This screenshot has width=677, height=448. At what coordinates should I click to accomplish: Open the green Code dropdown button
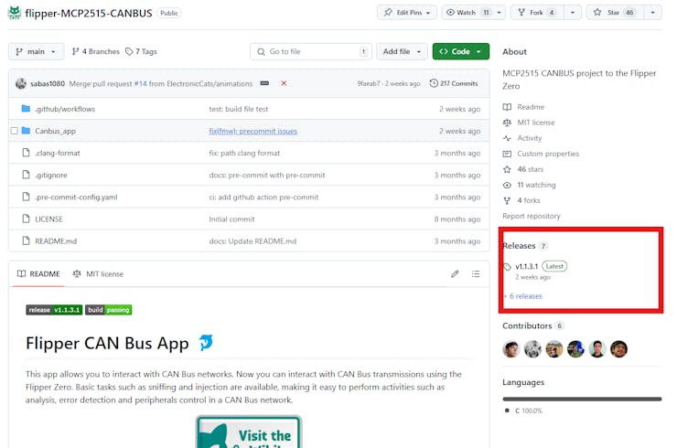coord(461,51)
